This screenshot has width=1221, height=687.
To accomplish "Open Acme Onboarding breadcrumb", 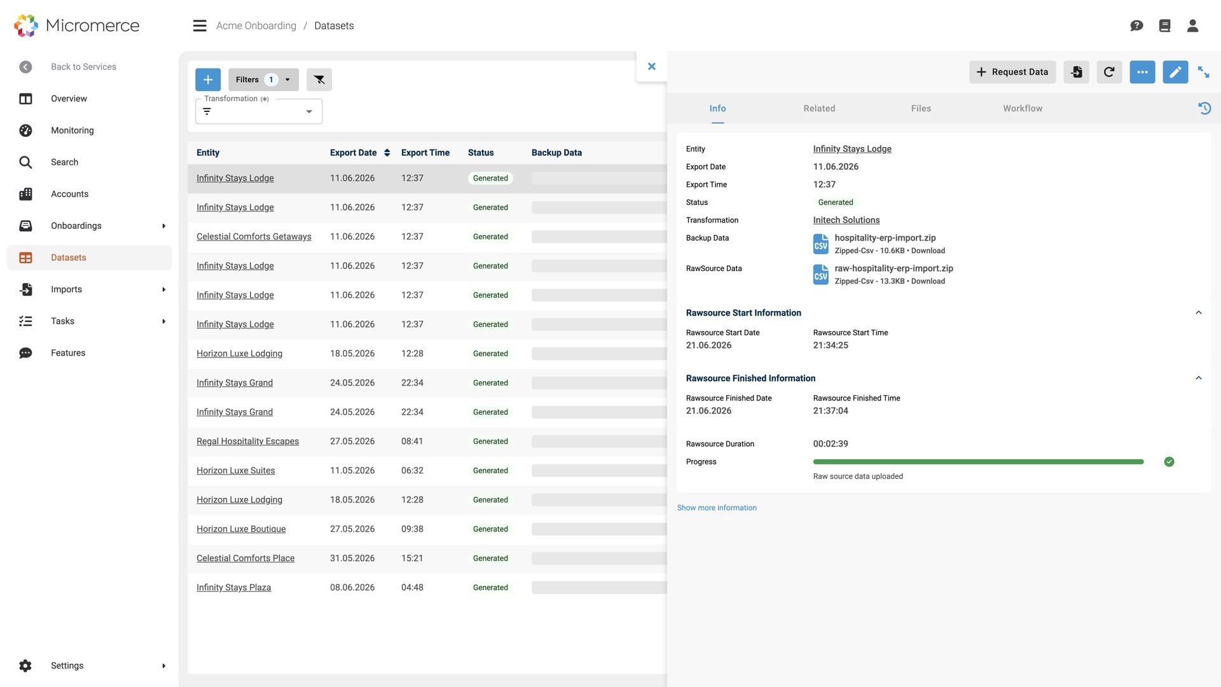I will point(256,26).
